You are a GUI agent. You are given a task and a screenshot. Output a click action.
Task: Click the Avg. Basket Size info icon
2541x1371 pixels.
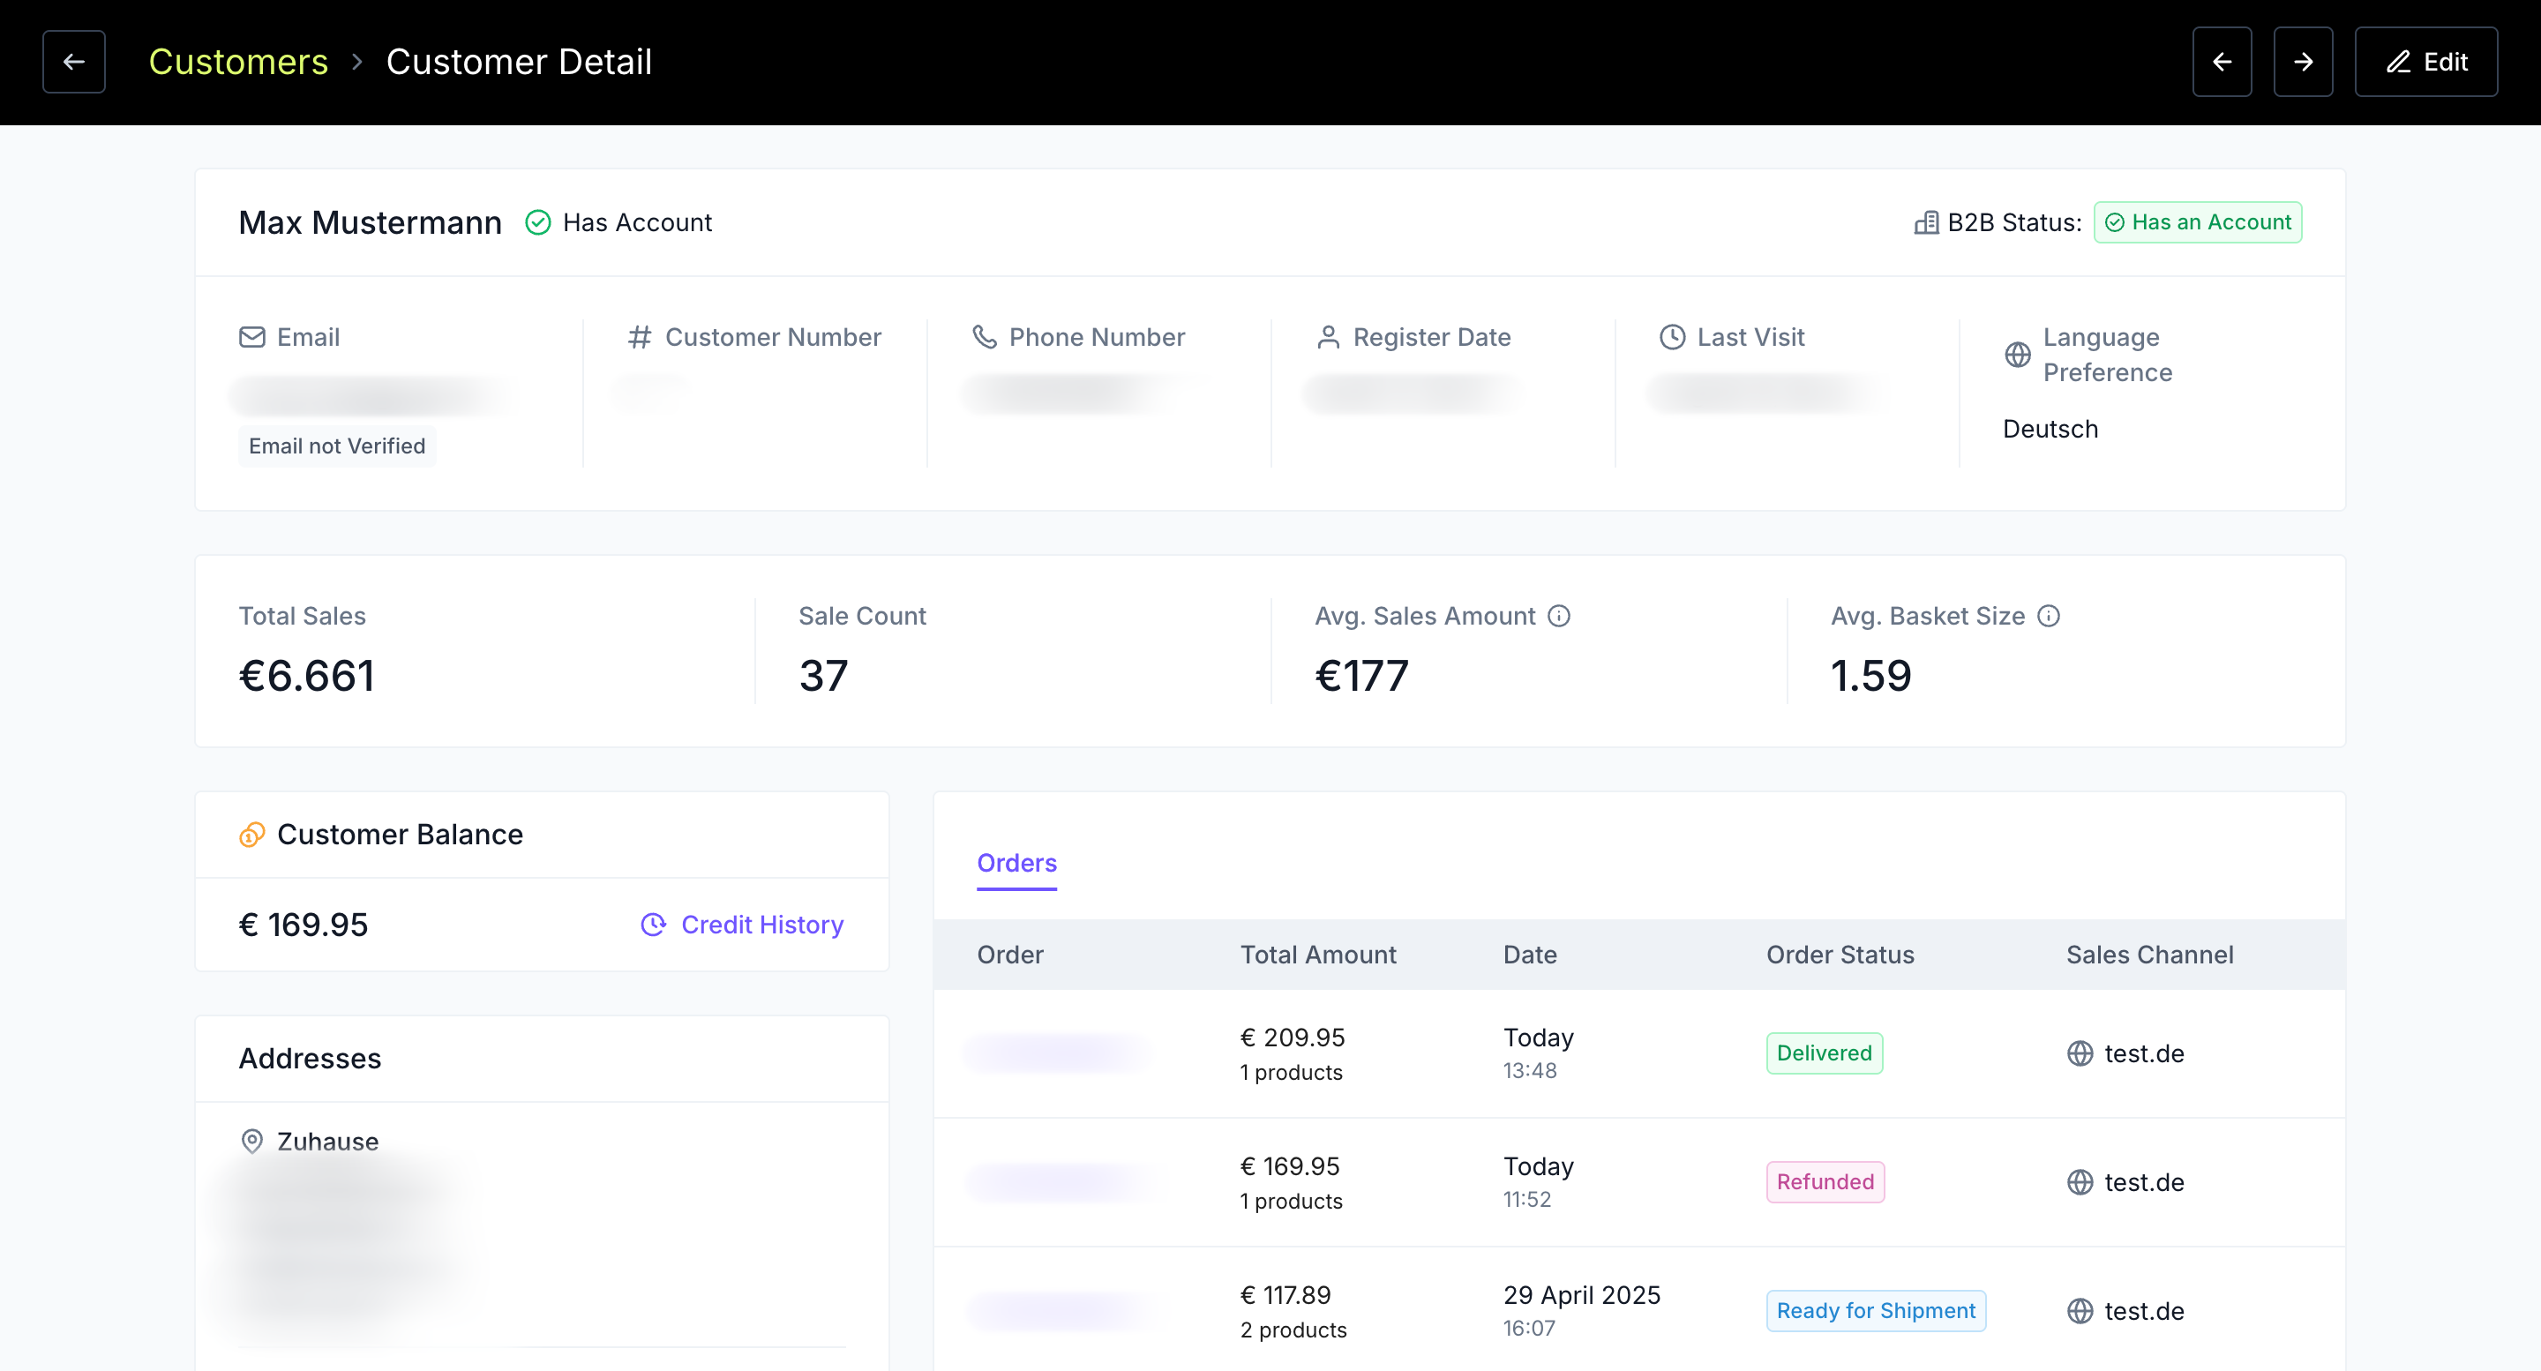pyautogui.click(x=2049, y=617)
